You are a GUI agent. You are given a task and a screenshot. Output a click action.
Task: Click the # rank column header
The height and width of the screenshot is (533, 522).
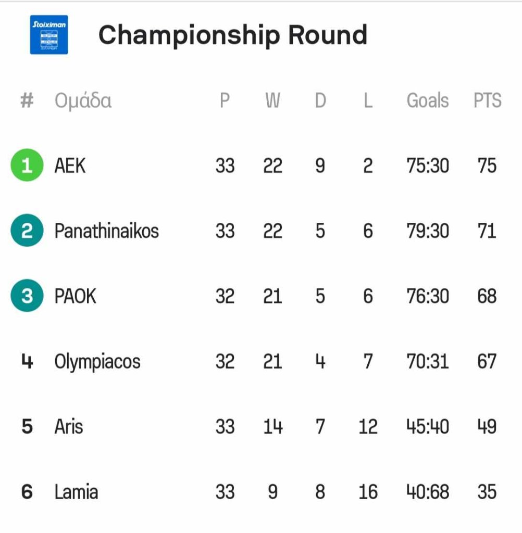coord(27,100)
